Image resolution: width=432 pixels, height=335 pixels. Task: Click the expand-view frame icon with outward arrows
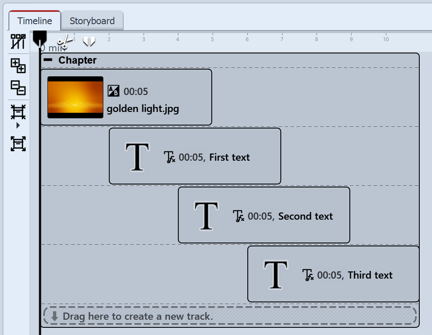[x=18, y=144]
